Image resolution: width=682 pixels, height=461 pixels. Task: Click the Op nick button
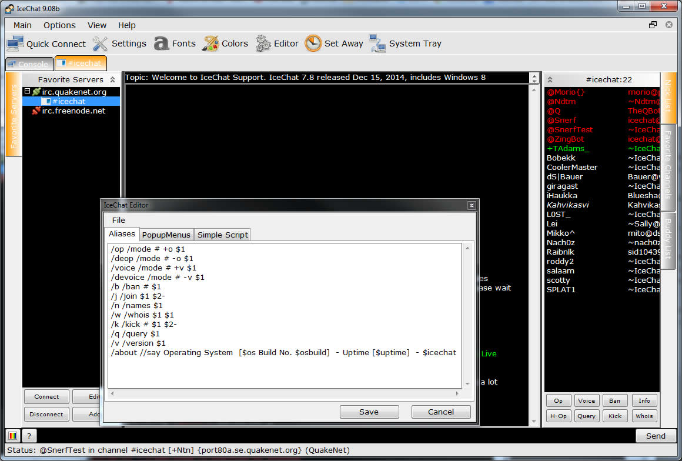(558, 400)
